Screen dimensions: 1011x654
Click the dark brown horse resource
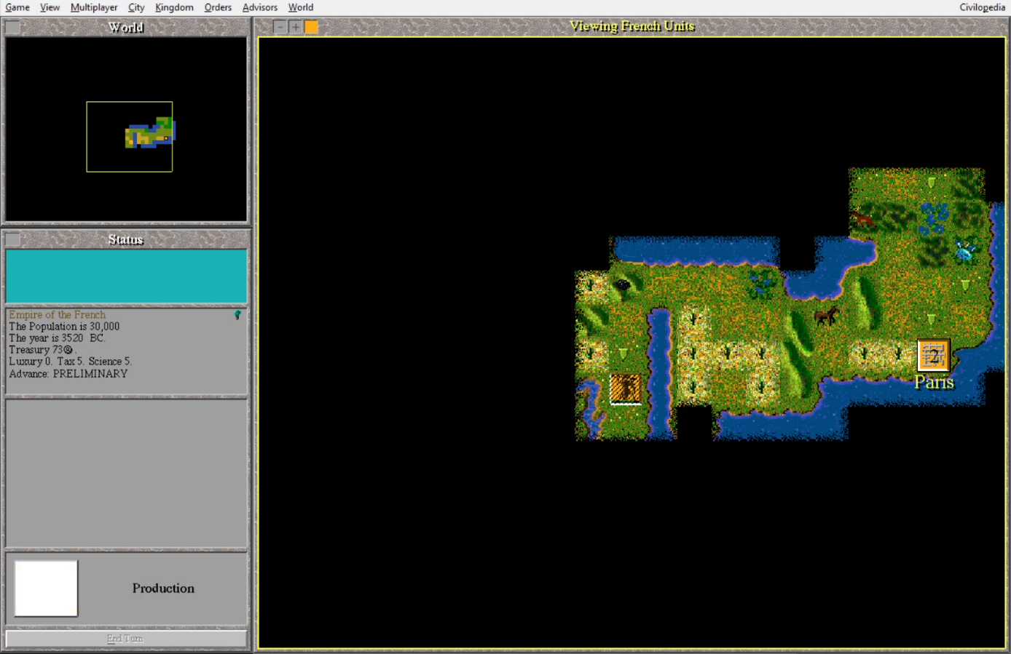(826, 316)
